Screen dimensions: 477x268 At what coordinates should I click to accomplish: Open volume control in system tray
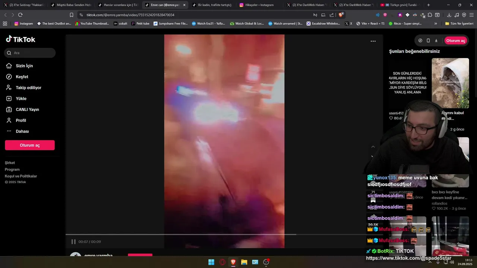pyautogui.click(x=452, y=262)
